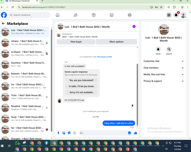
Task: Record a voice clip with the microphone icon
Action: coord(58,133)
